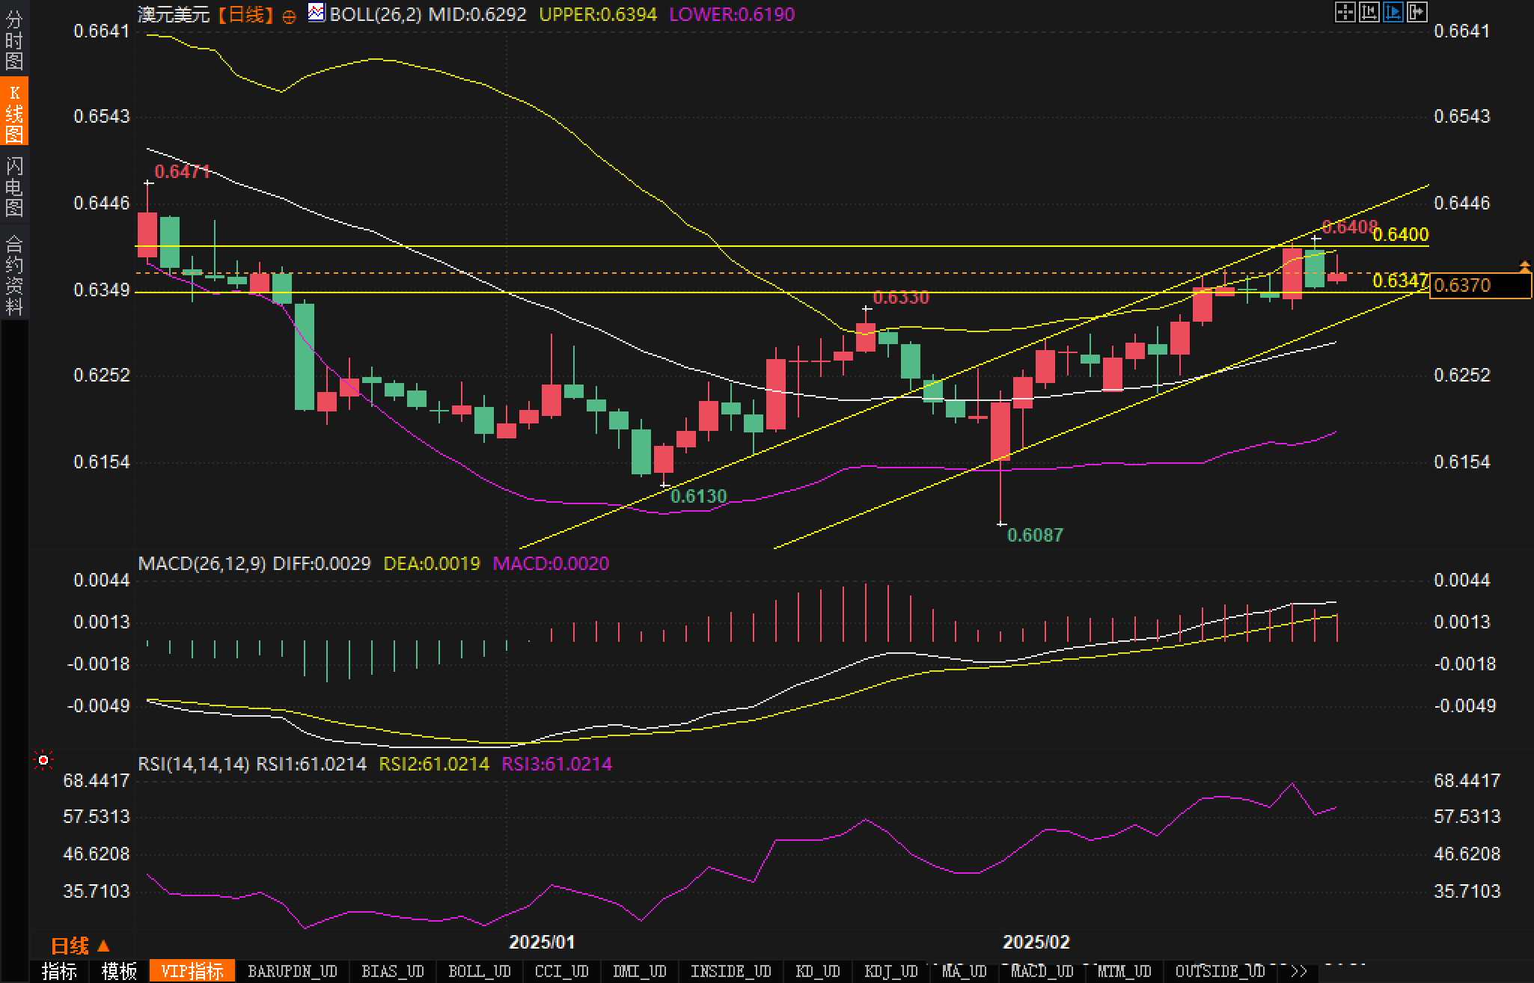Image resolution: width=1534 pixels, height=983 pixels.
Task: Click the red alert icon near RSI panel
Action: pyautogui.click(x=43, y=761)
